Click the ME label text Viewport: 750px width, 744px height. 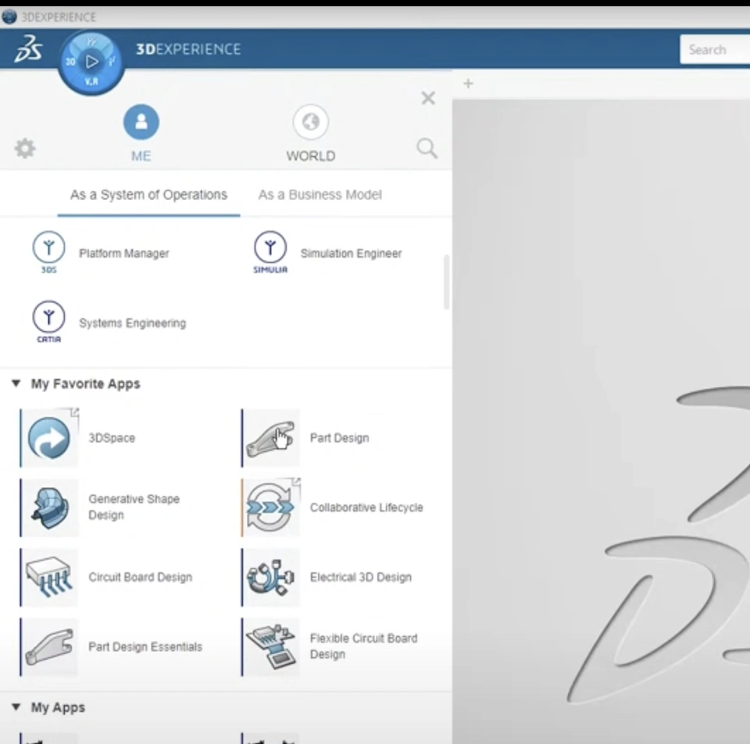coord(141,156)
